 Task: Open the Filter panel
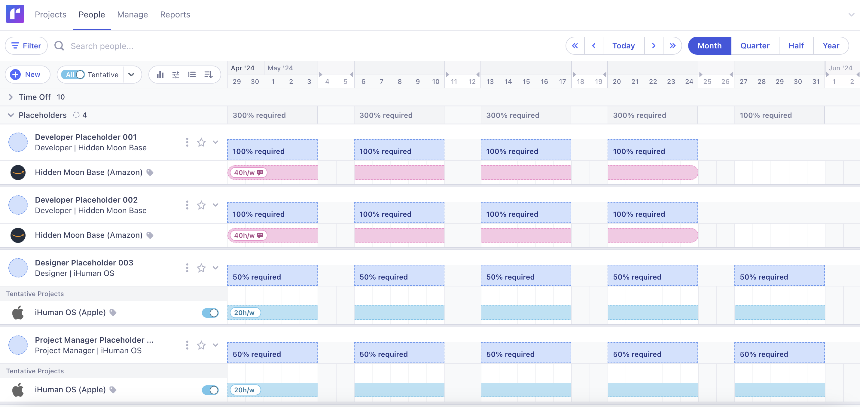26,45
